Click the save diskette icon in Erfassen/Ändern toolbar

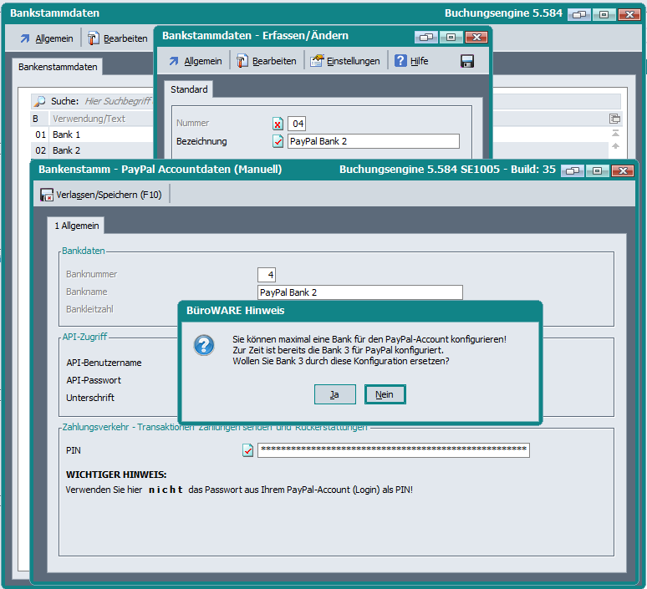tap(467, 61)
